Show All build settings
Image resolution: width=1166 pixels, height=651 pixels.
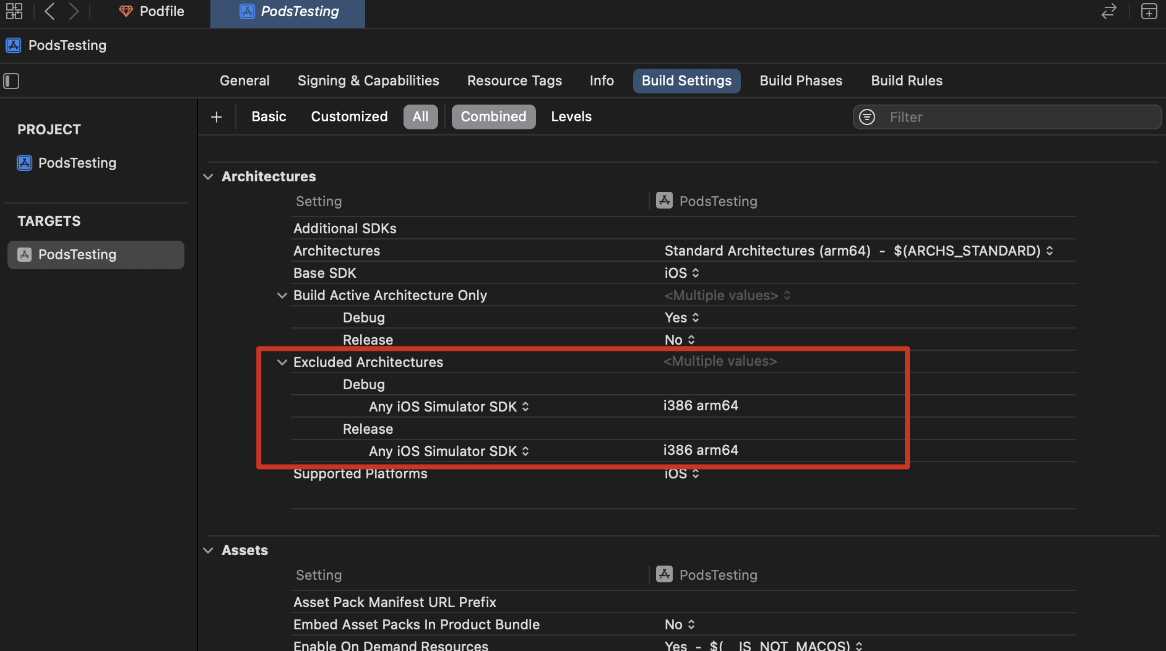(x=420, y=117)
